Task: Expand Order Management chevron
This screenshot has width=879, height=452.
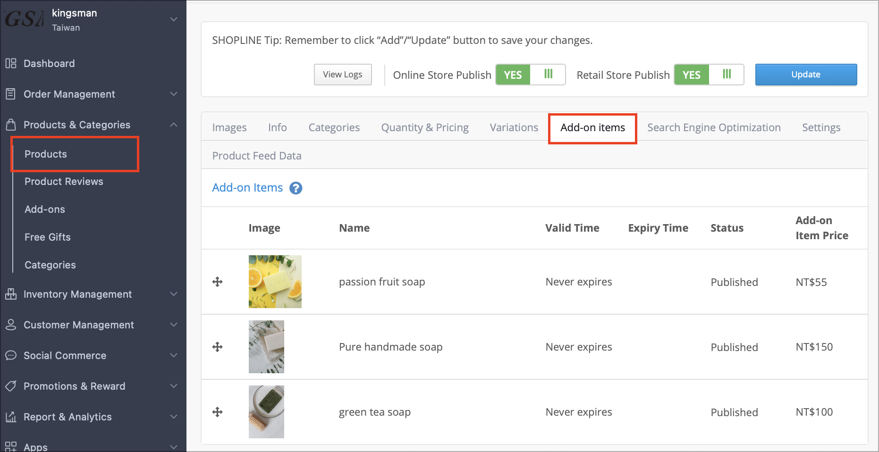Action: (x=174, y=94)
